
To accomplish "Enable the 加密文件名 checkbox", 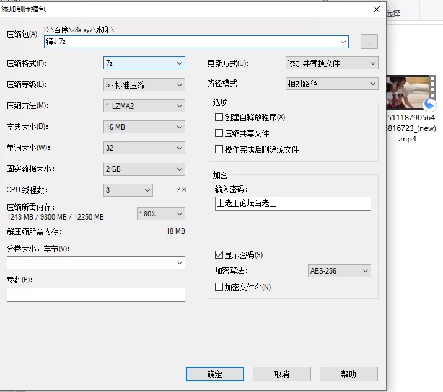I will coord(219,287).
